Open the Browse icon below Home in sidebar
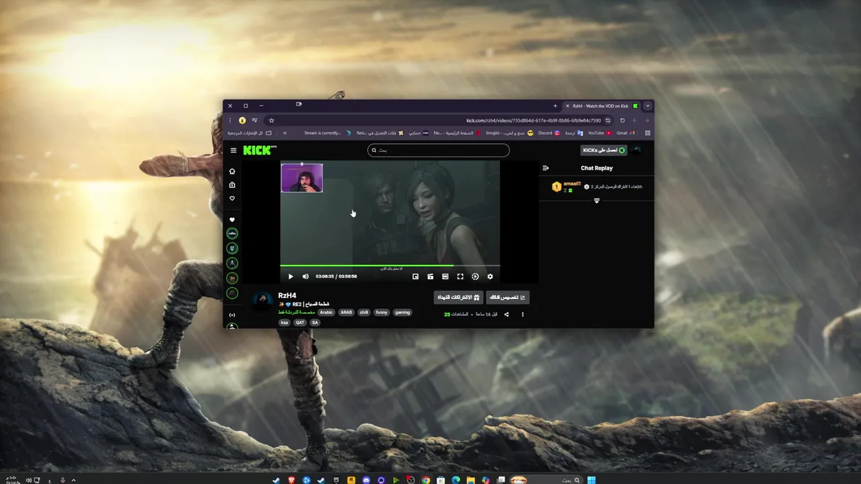 [x=232, y=185]
